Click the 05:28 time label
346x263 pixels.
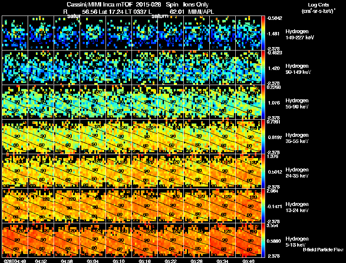(196, 261)
